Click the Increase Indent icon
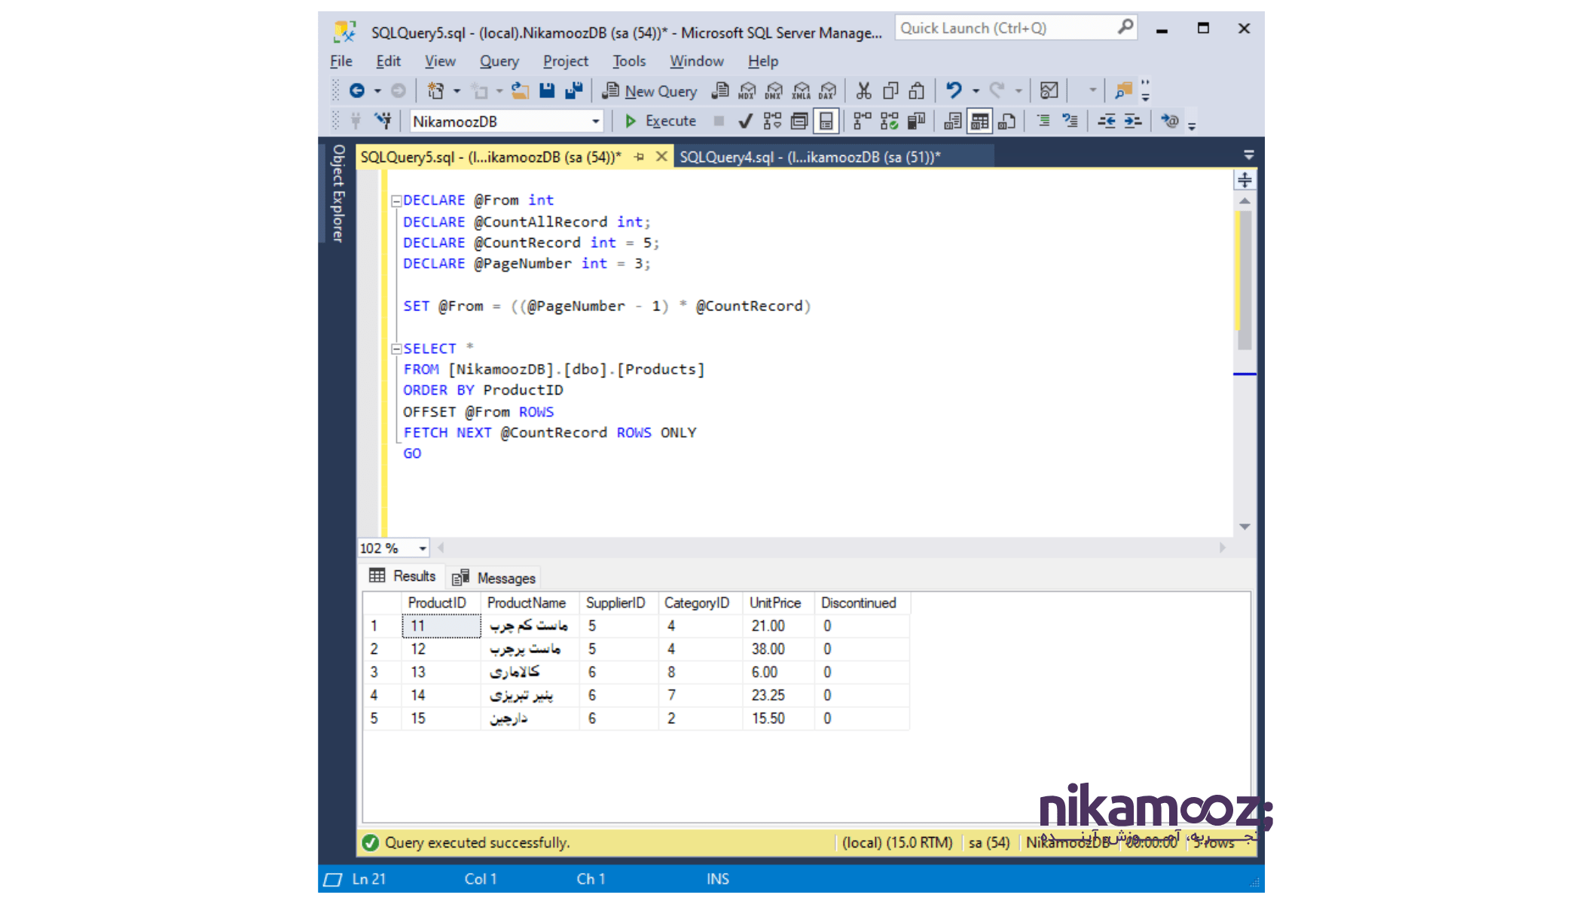This screenshot has width=1582, height=904. pos(1132,121)
